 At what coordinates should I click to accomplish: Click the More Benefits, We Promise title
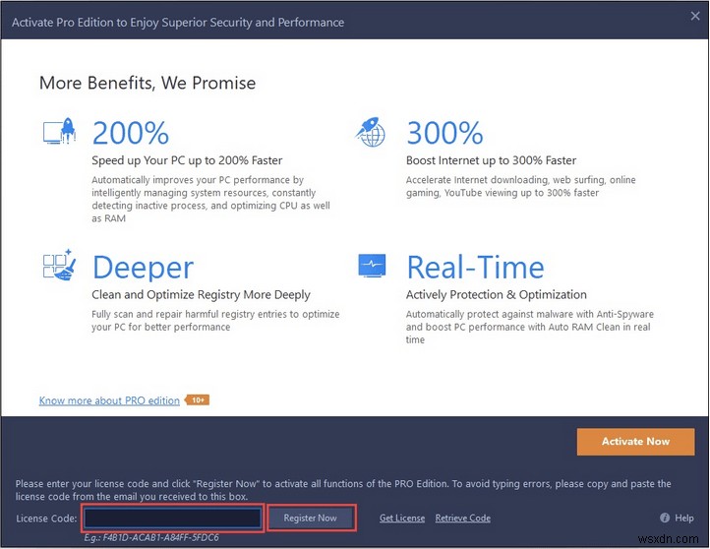pos(148,83)
